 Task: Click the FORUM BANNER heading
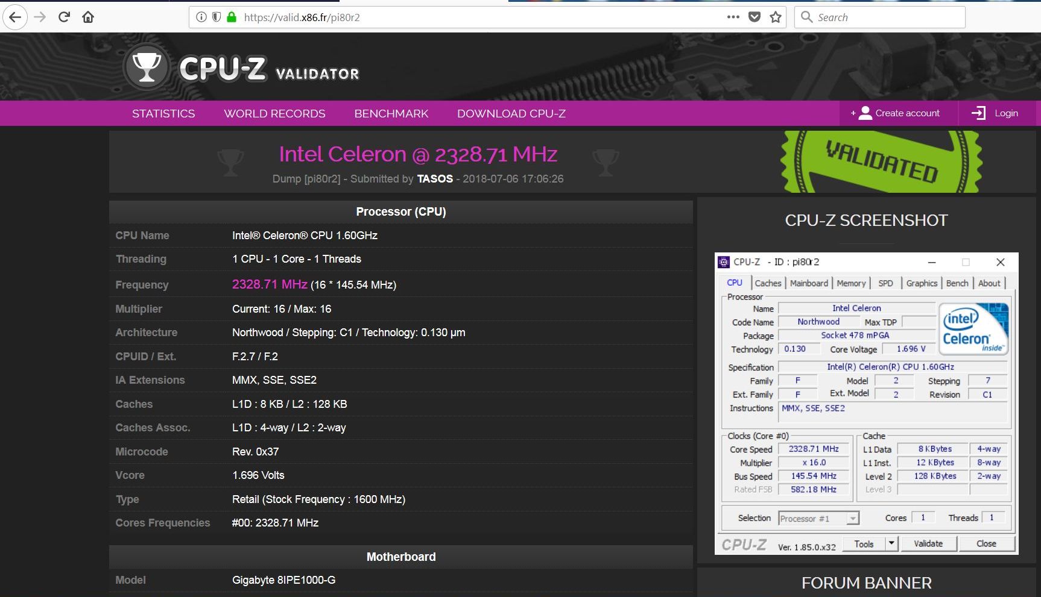click(x=866, y=583)
